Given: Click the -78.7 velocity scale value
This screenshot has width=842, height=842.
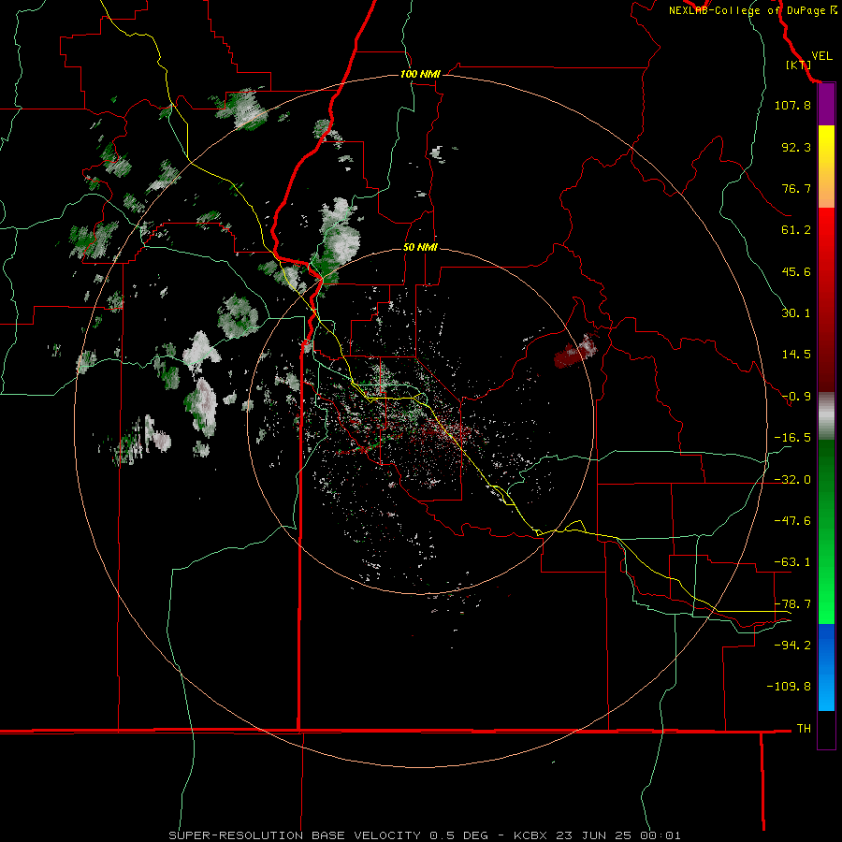Looking at the screenshot, I should (x=792, y=604).
